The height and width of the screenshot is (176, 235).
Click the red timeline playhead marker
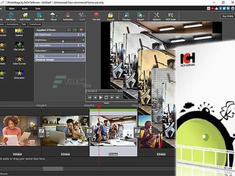click(99, 106)
